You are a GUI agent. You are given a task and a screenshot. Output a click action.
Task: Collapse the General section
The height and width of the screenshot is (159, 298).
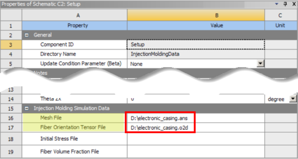pyautogui.click(x=27, y=35)
